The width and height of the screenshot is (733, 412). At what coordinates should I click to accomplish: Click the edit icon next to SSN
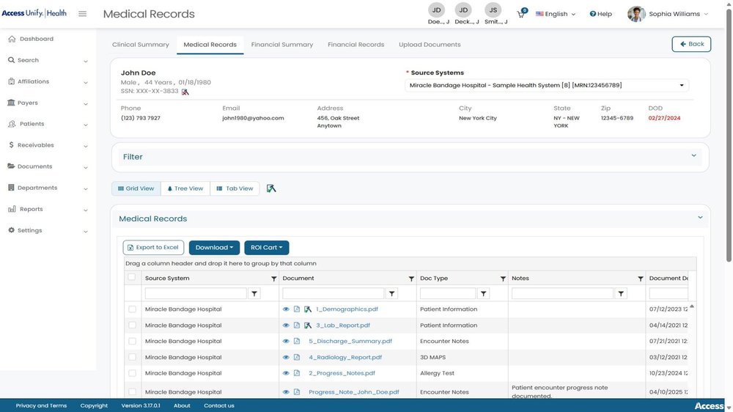point(185,92)
